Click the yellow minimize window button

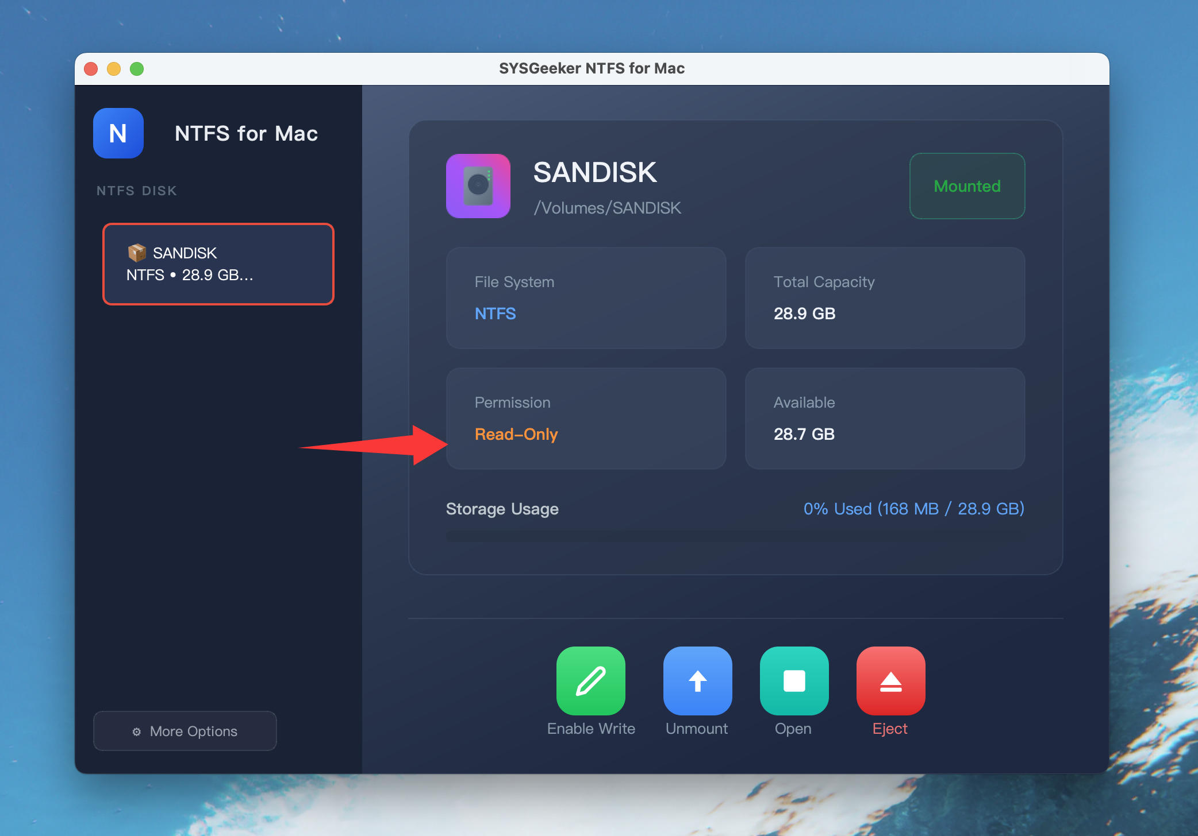(114, 69)
